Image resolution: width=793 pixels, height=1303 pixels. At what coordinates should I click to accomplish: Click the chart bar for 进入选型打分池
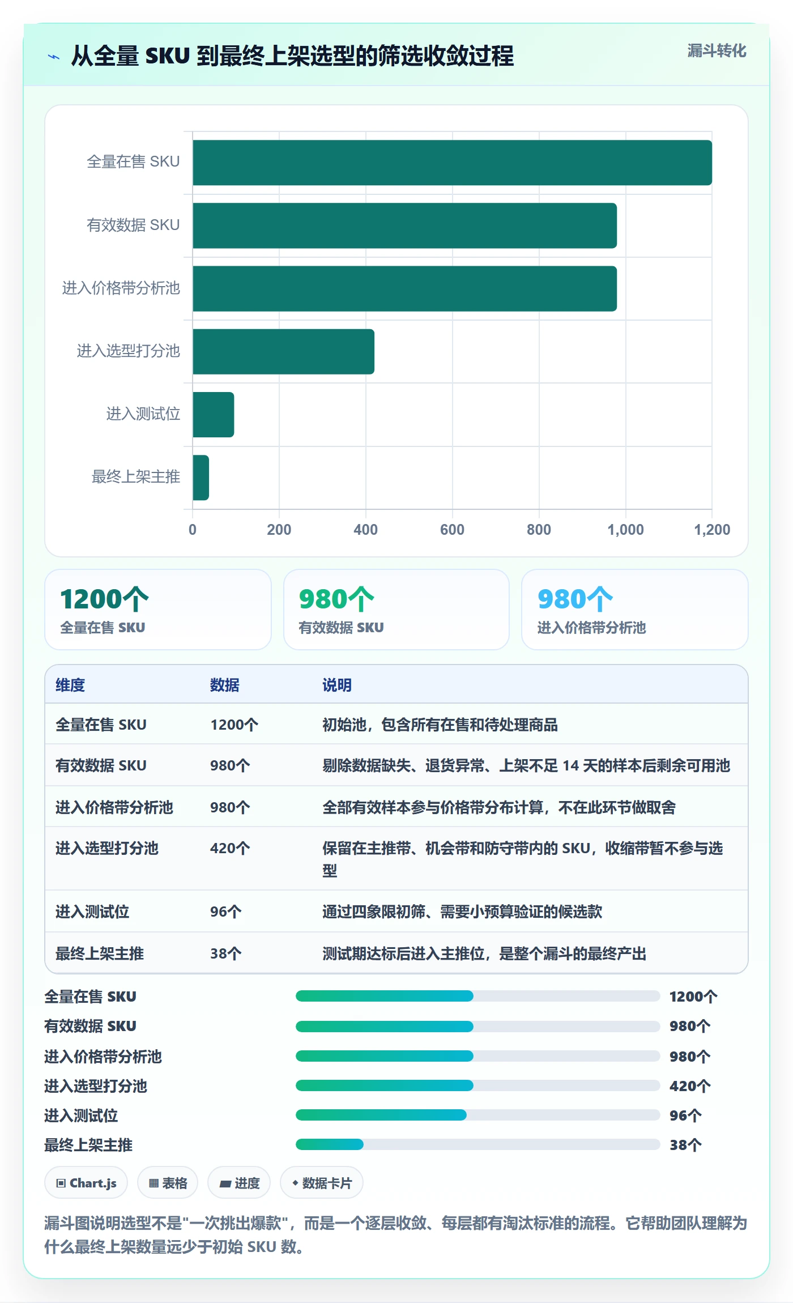tap(283, 351)
